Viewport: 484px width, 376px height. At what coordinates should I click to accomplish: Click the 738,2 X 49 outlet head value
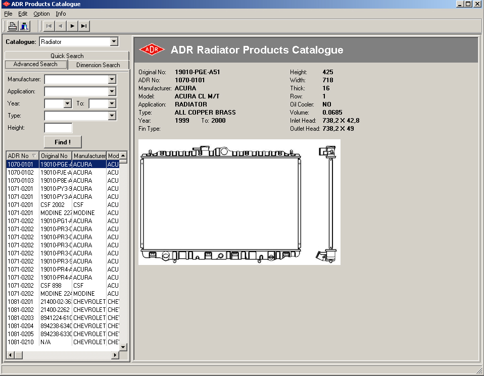click(338, 129)
